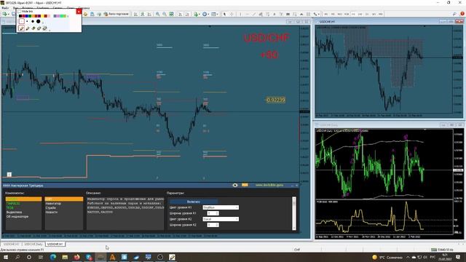The image size is (466, 262).
Task: Maximize the top-right USDCHF,H1 chart window
Action: pyautogui.click(x=451, y=21)
